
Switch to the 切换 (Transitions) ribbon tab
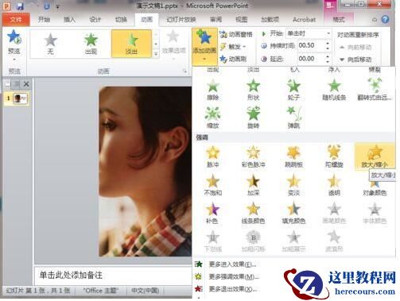point(121,20)
